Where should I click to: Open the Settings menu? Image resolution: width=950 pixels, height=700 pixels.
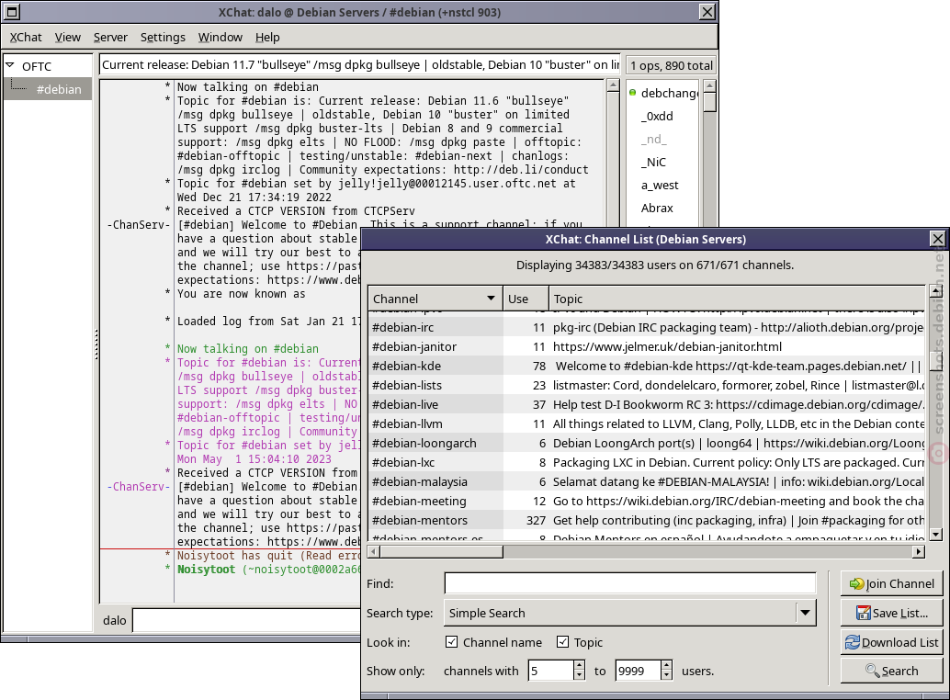(163, 38)
